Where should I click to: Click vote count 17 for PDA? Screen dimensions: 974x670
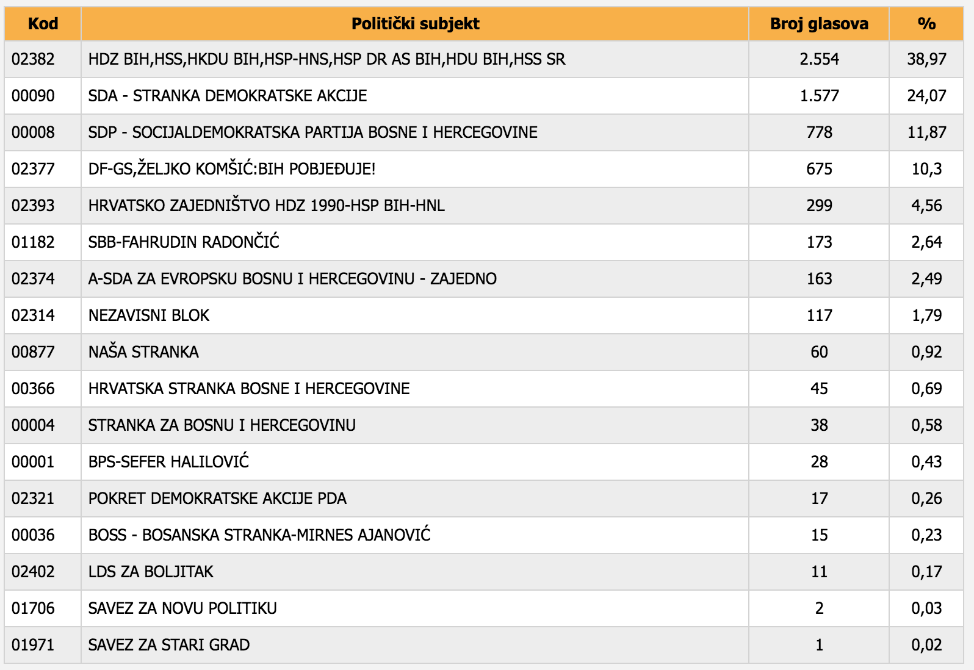(x=819, y=499)
